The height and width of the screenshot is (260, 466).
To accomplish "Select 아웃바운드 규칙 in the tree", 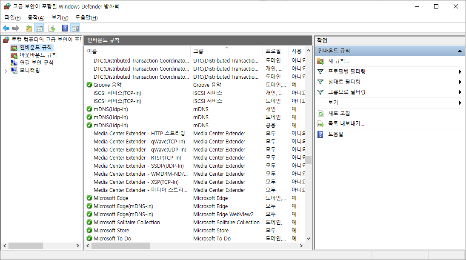I will click(38, 55).
